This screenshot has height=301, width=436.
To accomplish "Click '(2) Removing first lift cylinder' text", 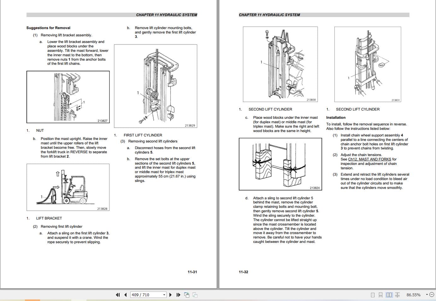I will (57, 226).
